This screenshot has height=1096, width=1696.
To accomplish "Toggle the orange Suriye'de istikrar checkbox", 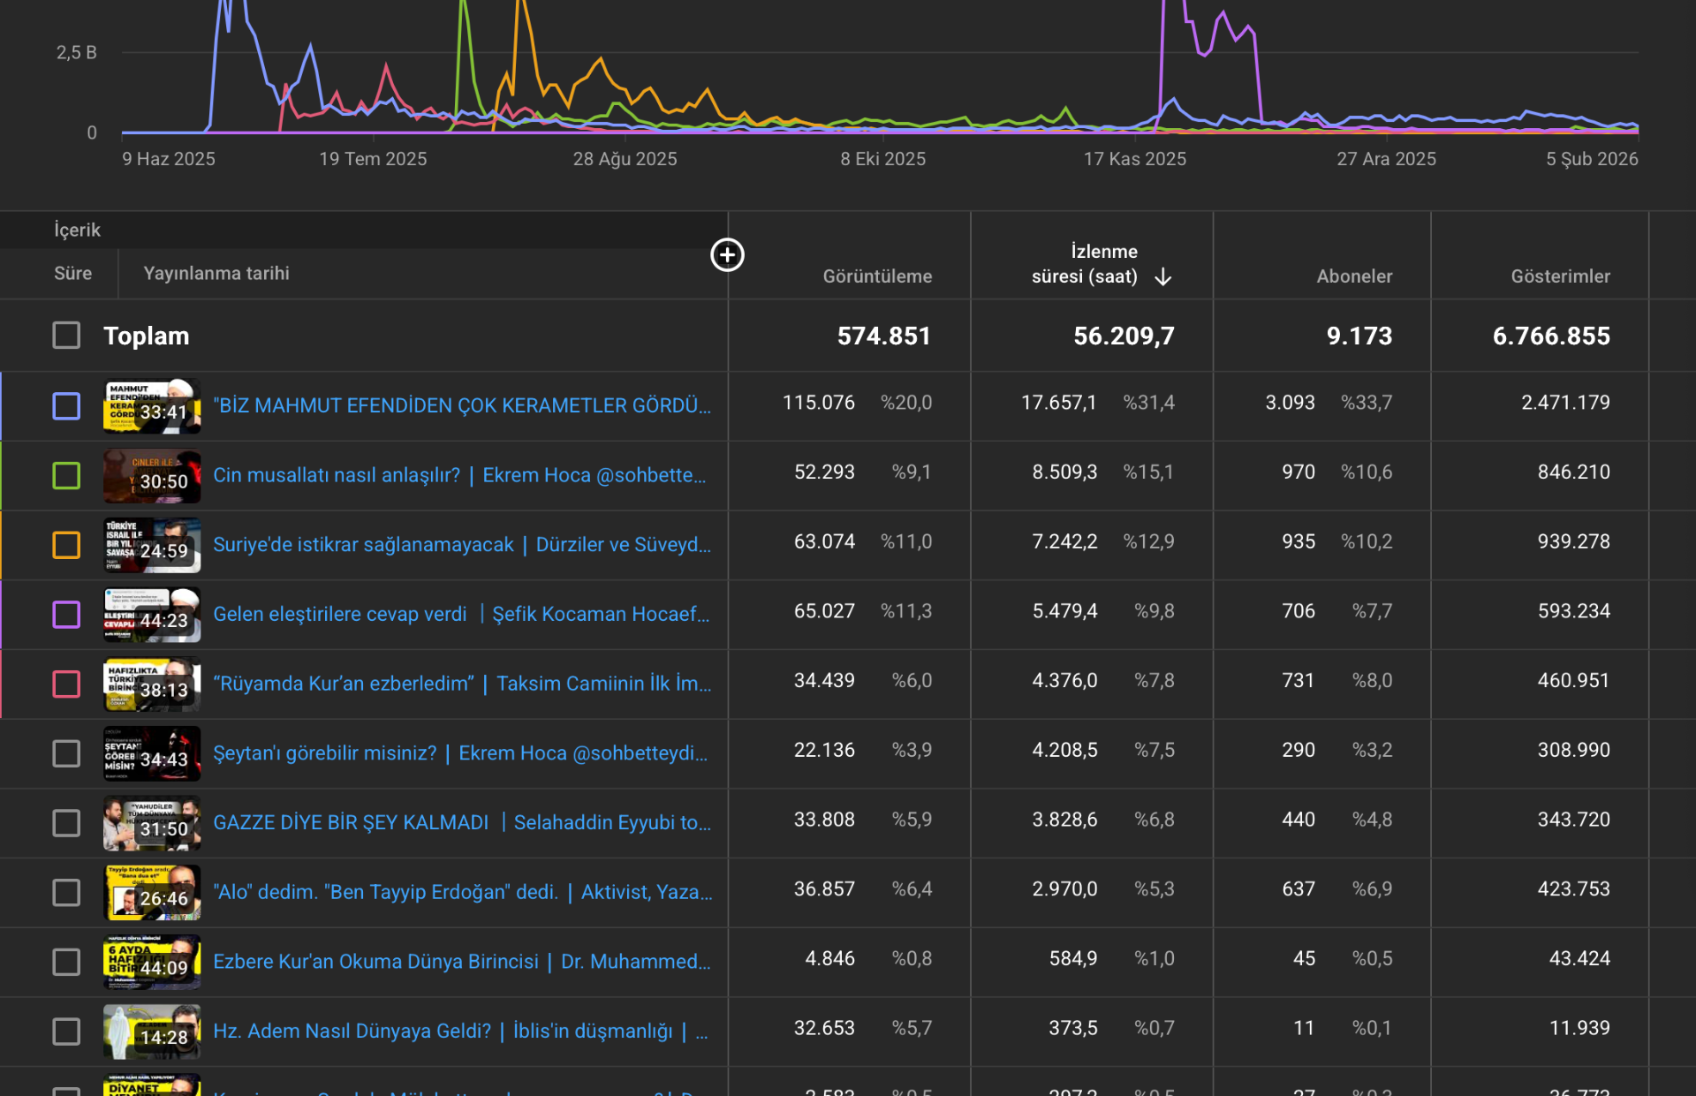I will (66, 545).
